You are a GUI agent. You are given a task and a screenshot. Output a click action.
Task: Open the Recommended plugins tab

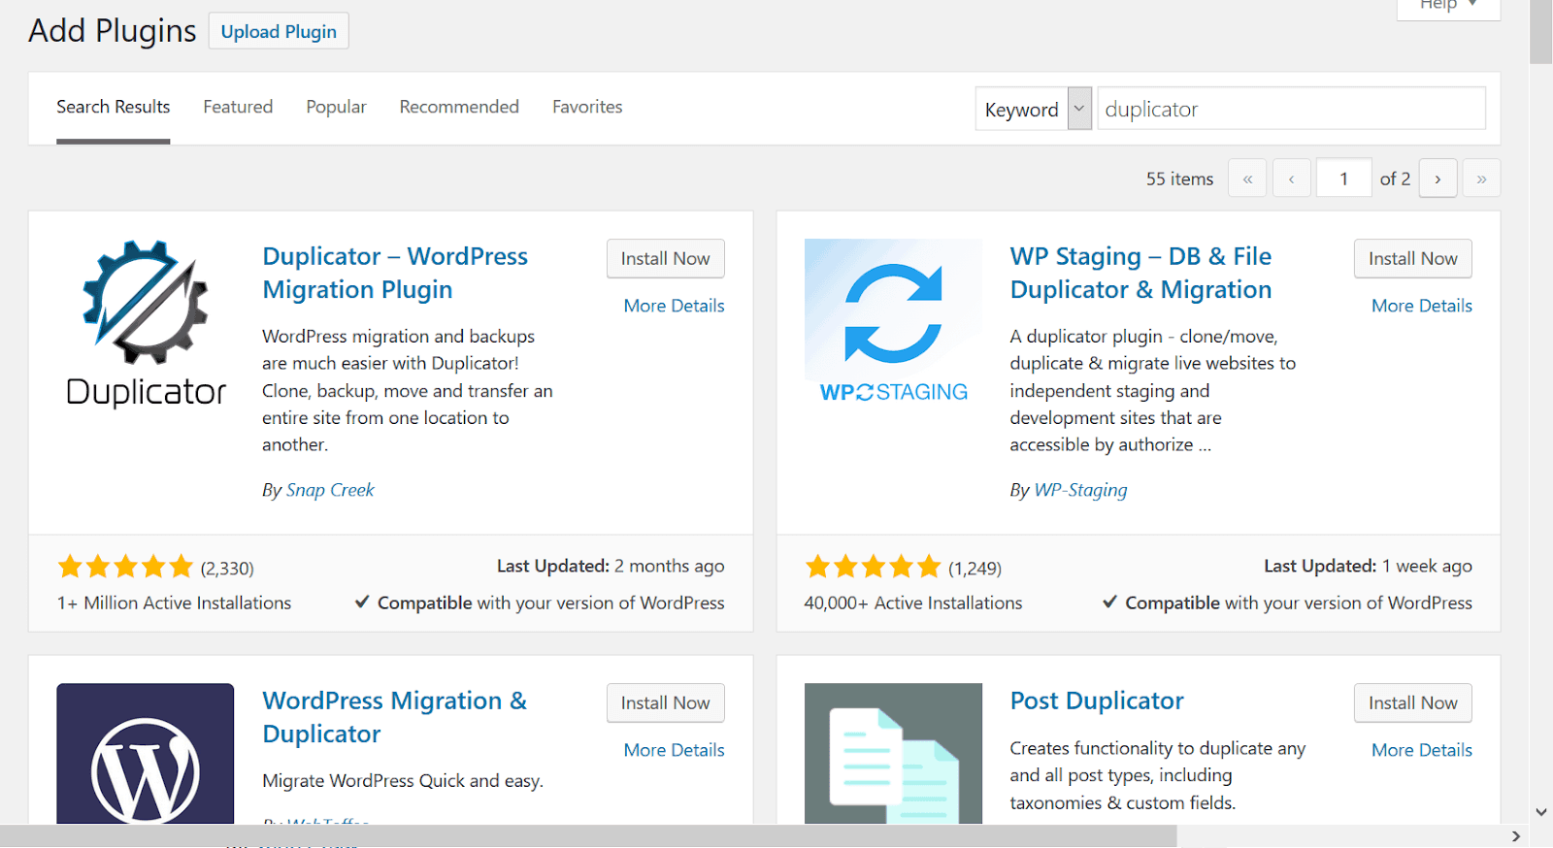(459, 107)
